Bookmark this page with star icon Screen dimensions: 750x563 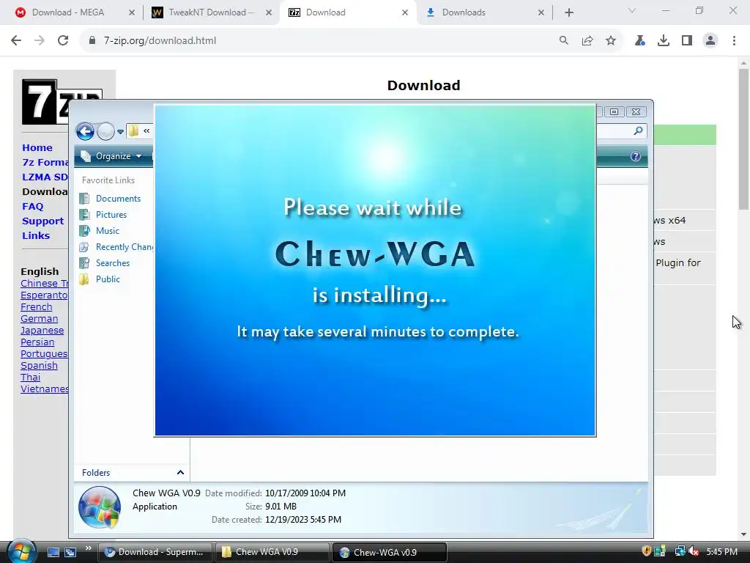click(611, 41)
